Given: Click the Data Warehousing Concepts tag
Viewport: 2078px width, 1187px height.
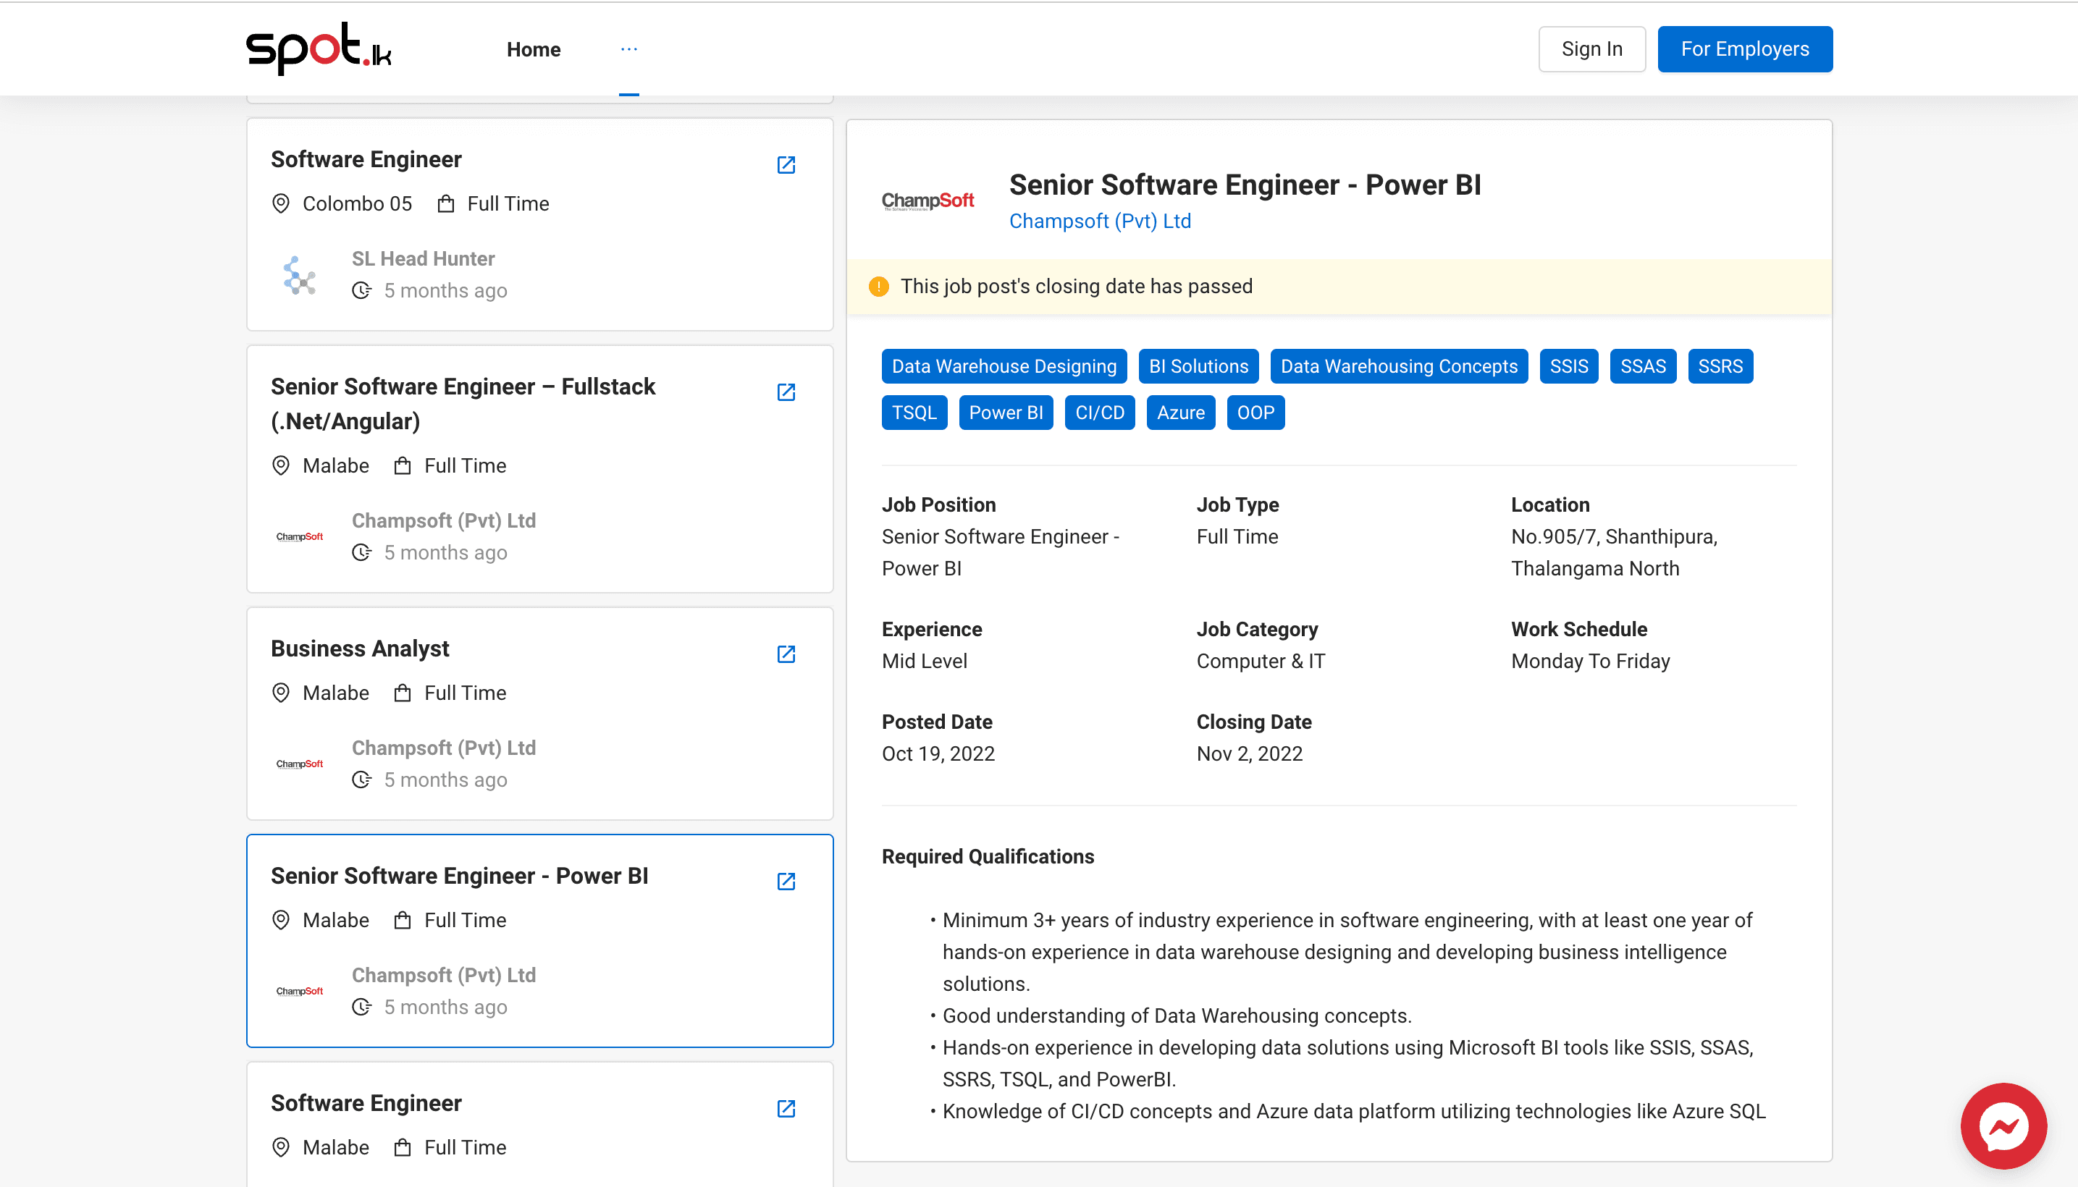Looking at the screenshot, I should [1399, 367].
